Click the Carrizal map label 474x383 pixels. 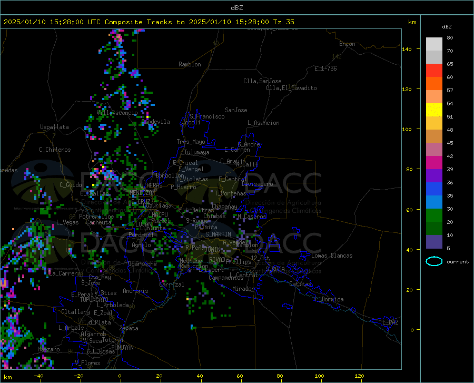pos(171,284)
